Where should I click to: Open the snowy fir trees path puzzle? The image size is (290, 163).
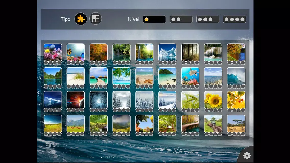click(122, 100)
